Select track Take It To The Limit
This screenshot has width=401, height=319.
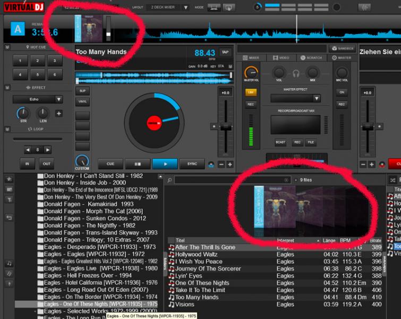[x=275, y=290]
